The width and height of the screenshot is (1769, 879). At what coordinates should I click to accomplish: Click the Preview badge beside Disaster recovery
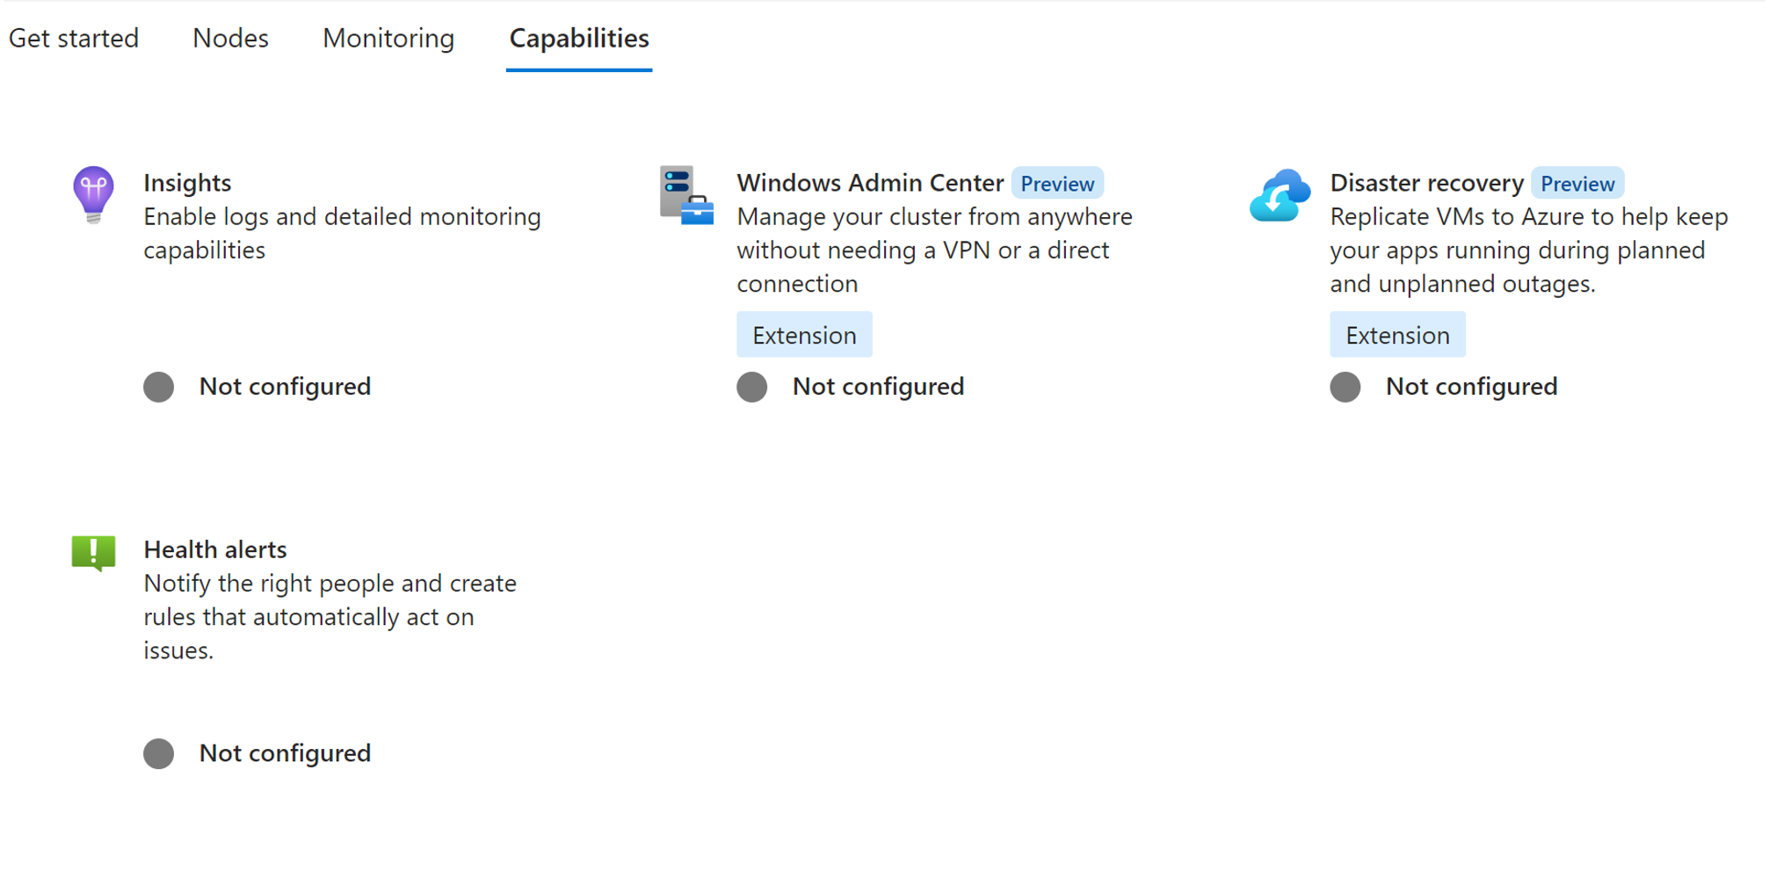click(1577, 184)
